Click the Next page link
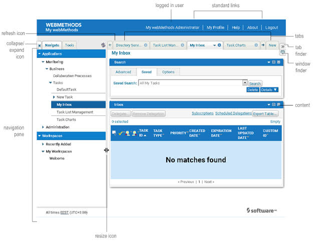Image resolution: width=319 pixels, height=241 pixels. pyautogui.click(x=209, y=181)
